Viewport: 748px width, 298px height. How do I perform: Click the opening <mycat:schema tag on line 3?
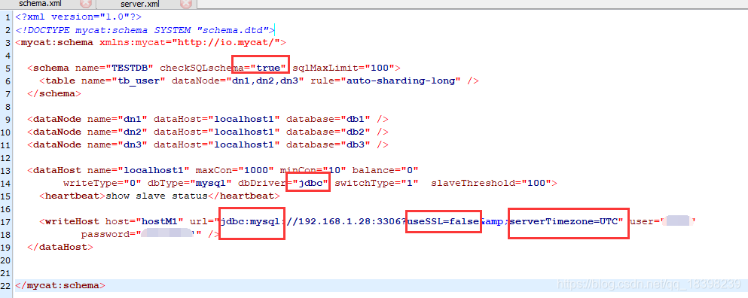[54, 42]
